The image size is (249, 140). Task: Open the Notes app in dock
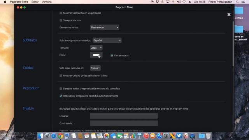(93, 136)
